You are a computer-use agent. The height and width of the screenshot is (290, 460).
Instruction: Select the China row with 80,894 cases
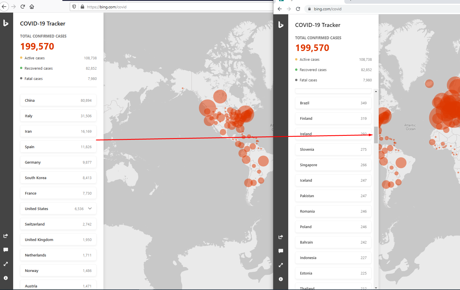pyautogui.click(x=58, y=100)
